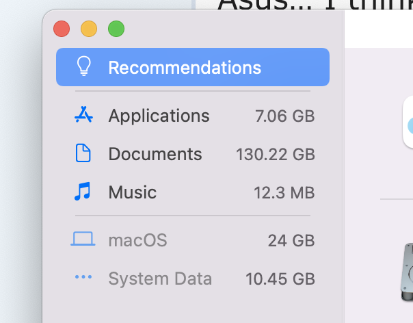Click the lightbulb Recommendations icon
Viewport: 413px width, 323px height.
click(83, 67)
